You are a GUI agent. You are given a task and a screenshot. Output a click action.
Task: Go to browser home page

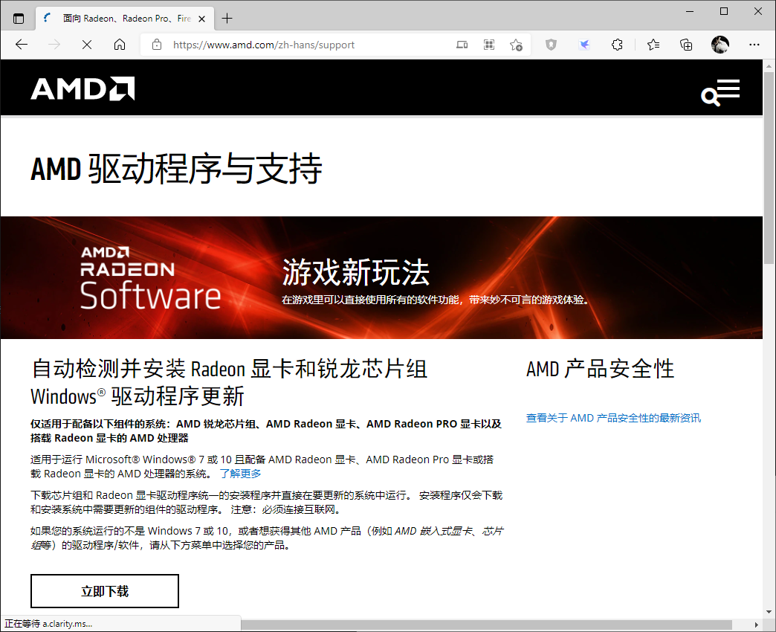119,45
